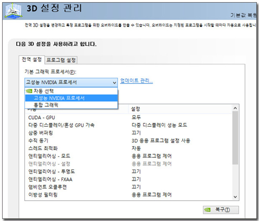Click the NVIDIA logo beside 자동 선택
Image resolution: width=259 pixels, height=221 pixels.
[29, 91]
